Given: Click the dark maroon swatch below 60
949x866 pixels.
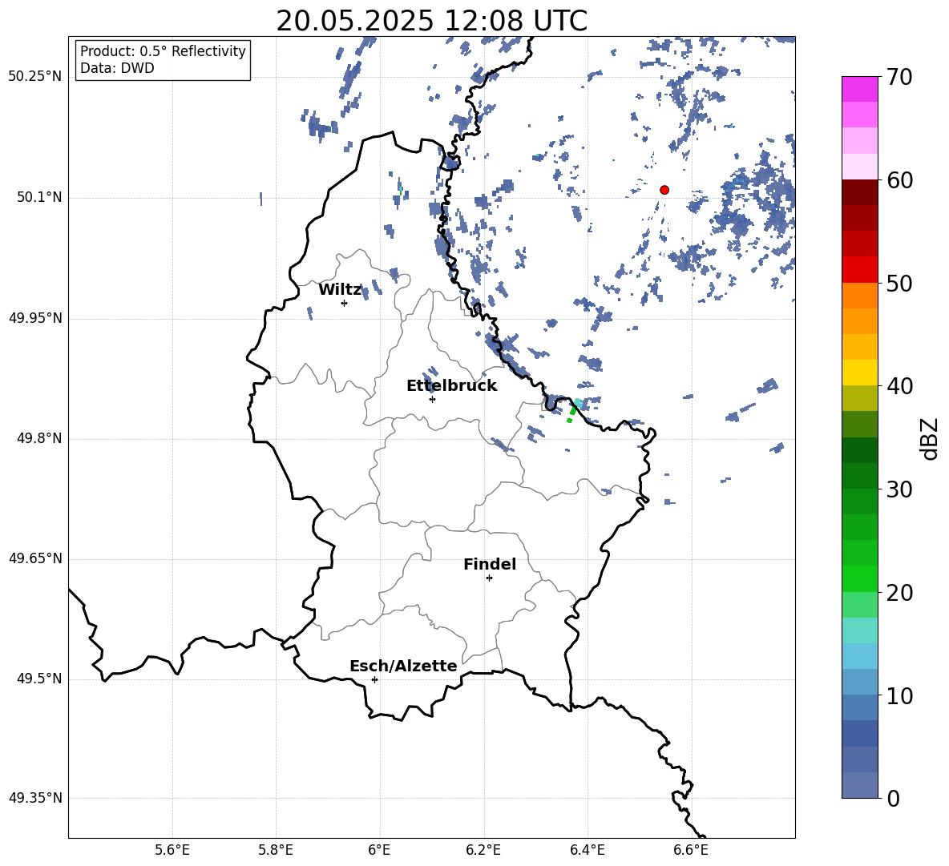Looking at the screenshot, I should [x=860, y=192].
